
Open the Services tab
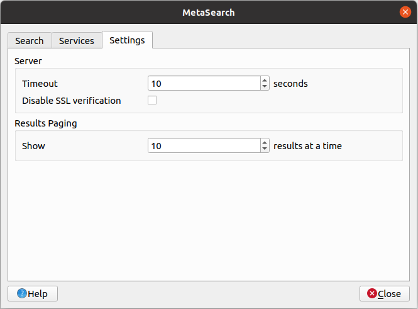[x=76, y=41]
